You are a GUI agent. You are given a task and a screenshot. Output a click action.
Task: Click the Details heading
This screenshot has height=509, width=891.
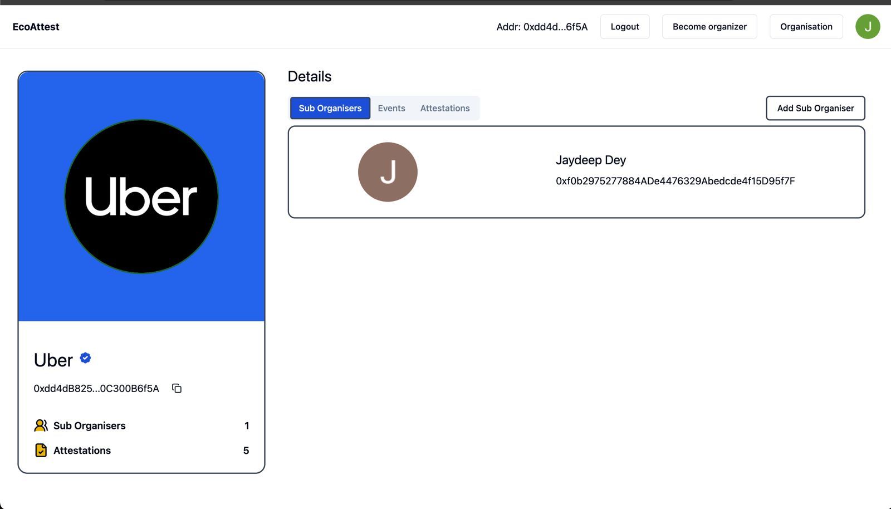pyautogui.click(x=310, y=76)
